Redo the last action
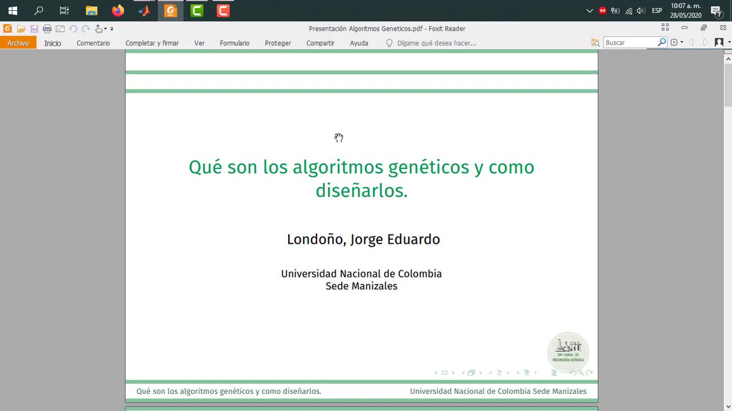Viewport: 732px width, 411px height. [86, 29]
